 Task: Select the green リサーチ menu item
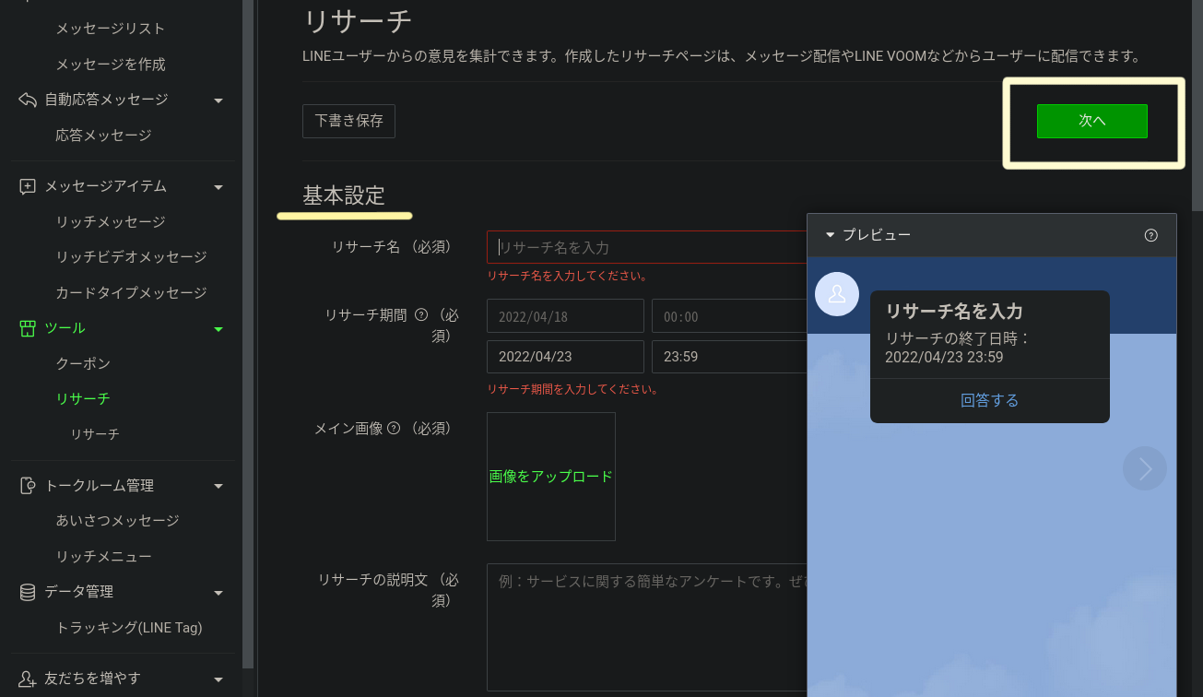tap(83, 398)
